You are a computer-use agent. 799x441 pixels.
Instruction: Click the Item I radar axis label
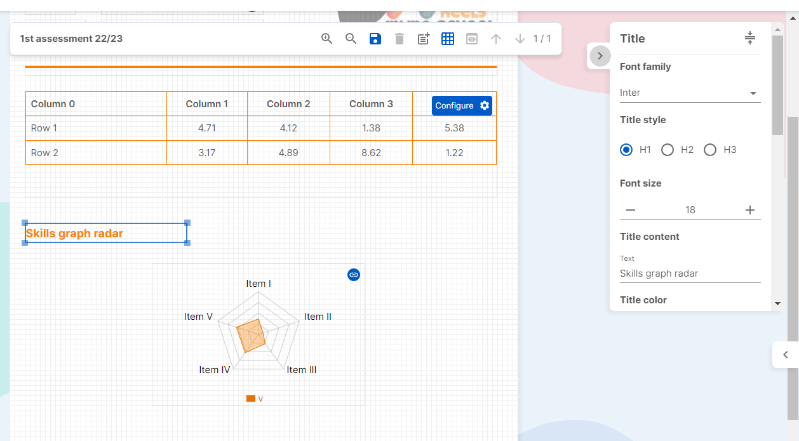coord(258,284)
